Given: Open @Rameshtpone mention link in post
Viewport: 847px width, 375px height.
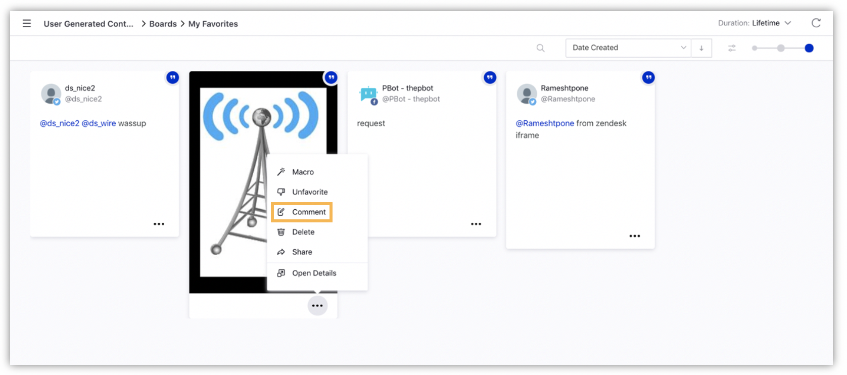Looking at the screenshot, I should coord(545,123).
